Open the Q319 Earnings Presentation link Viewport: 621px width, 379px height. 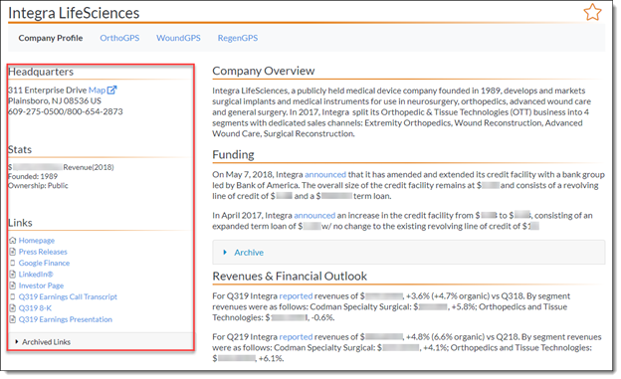click(66, 319)
